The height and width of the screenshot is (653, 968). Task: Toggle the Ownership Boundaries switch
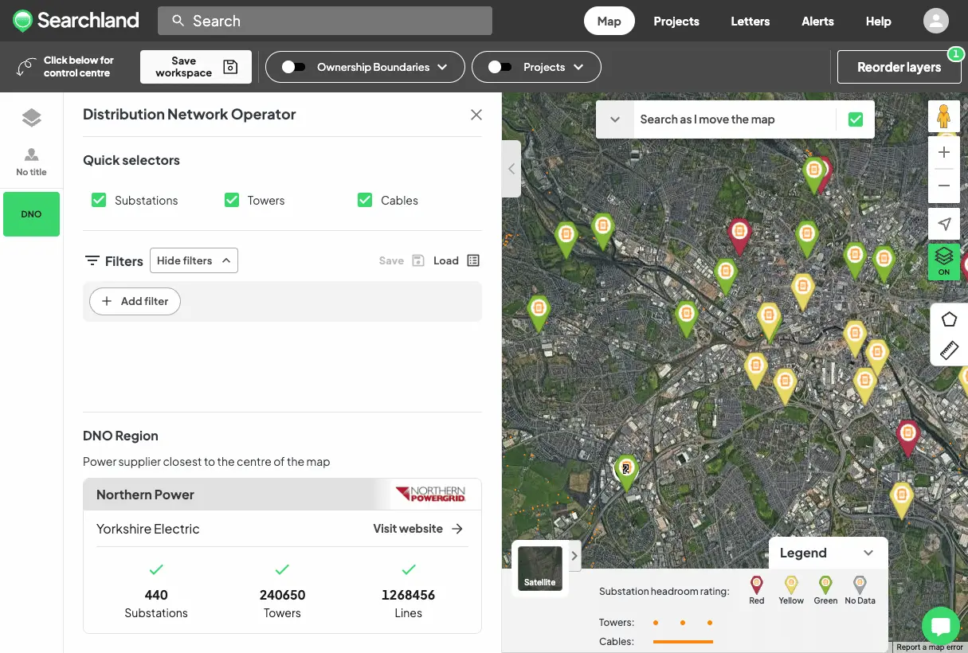coord(295,67)
